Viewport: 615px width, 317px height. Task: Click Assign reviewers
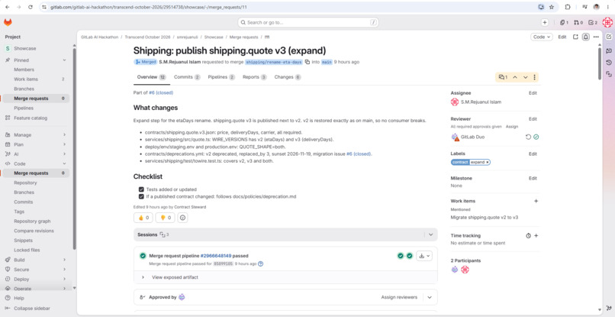click(399, 297)
